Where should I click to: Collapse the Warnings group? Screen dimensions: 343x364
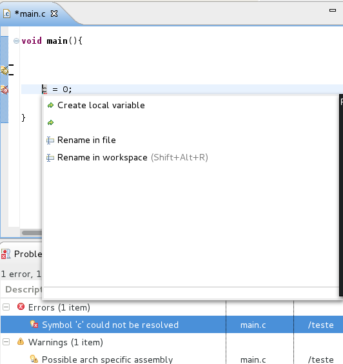point(6,341)
